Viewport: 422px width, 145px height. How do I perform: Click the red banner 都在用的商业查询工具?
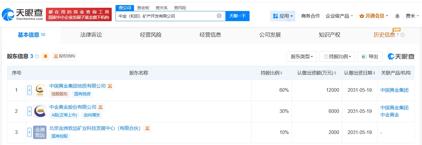point(79,14)
